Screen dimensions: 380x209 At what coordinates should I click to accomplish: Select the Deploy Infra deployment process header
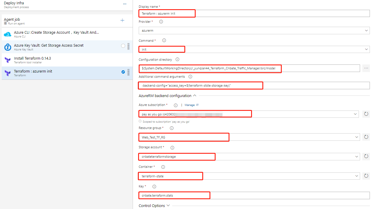(67, 5)
